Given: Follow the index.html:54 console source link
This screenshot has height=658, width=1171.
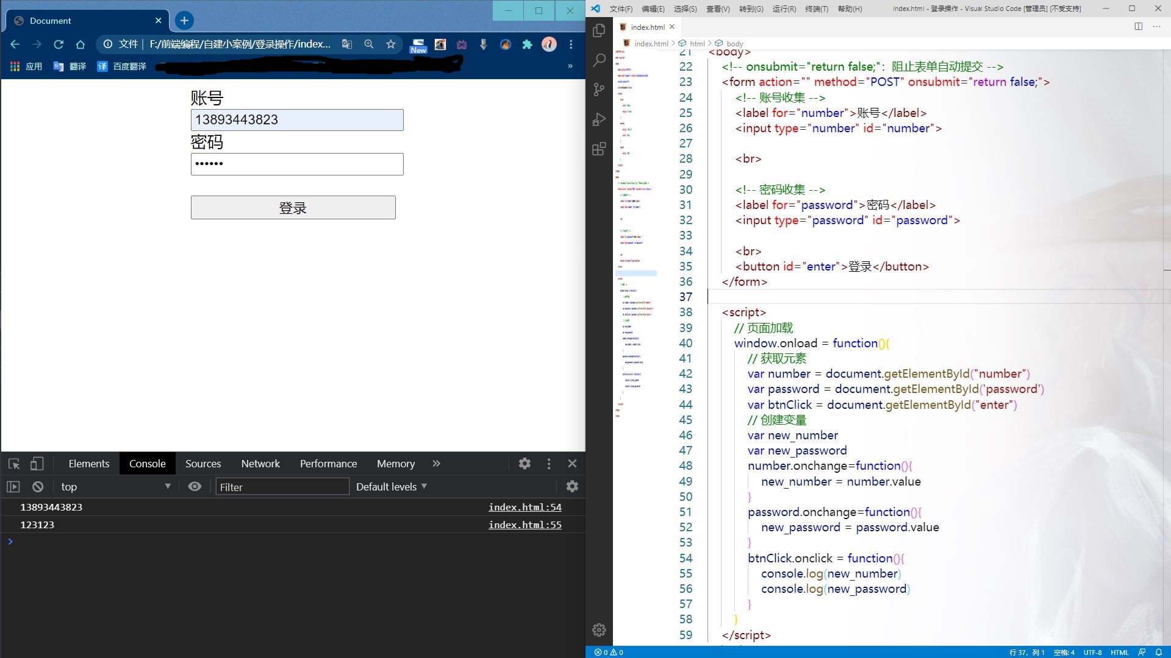Looking at the screenshot, I should (x=525, y=506).
